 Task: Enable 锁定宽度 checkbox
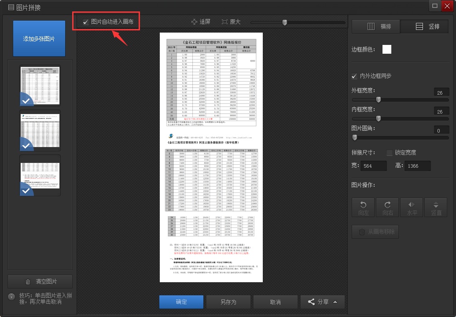[x=389, y=153]
